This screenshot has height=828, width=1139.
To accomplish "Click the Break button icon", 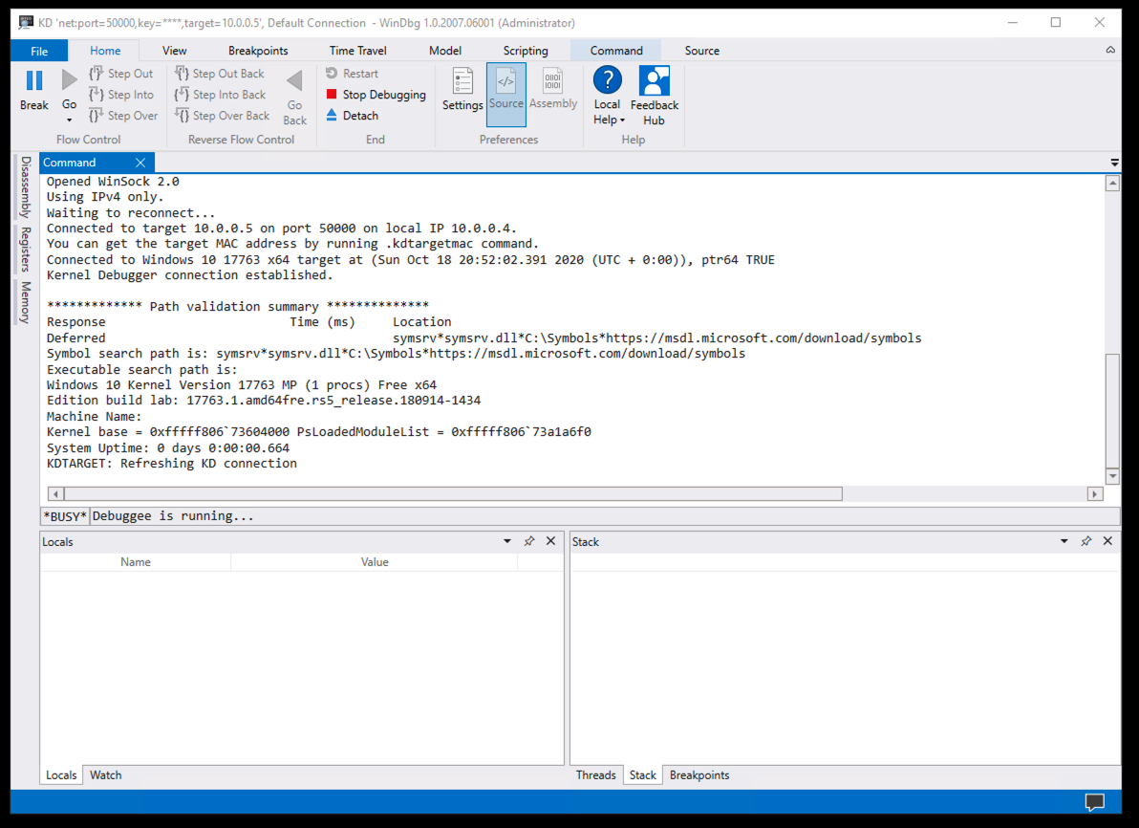I will point(34,82).
